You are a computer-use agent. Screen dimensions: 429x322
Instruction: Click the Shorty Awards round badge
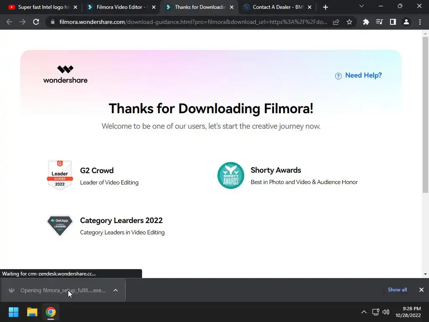pos(231,175)
